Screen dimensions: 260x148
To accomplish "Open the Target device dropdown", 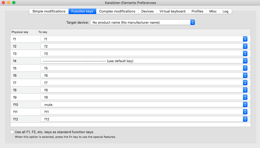I will pos(143,22).
